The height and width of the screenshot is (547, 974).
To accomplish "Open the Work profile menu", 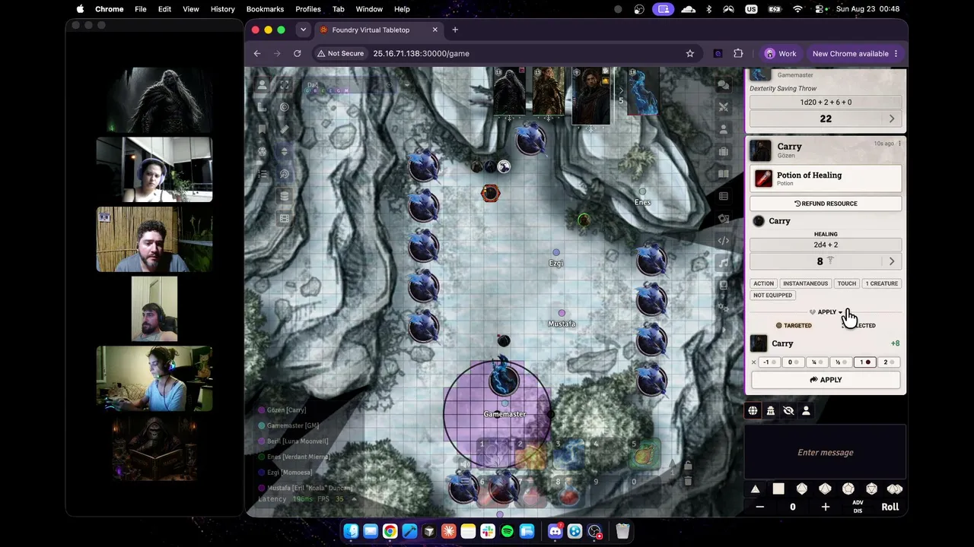I will (x=780, y=53).
